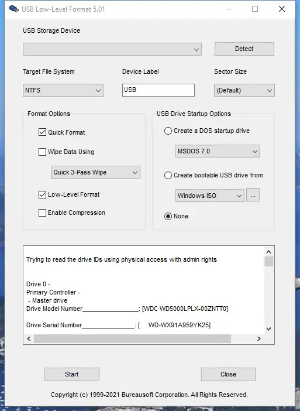Click the log vertical scrollbar thumb

click(268, 261)
